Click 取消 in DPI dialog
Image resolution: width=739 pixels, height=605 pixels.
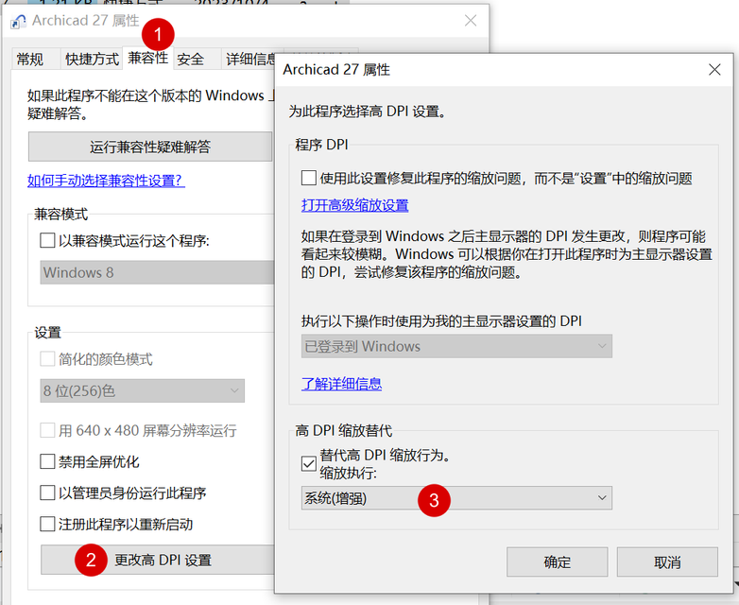coord(667,562)
